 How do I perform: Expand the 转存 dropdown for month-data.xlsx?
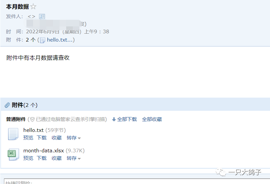pyautogui.click(x=73, y=158)
